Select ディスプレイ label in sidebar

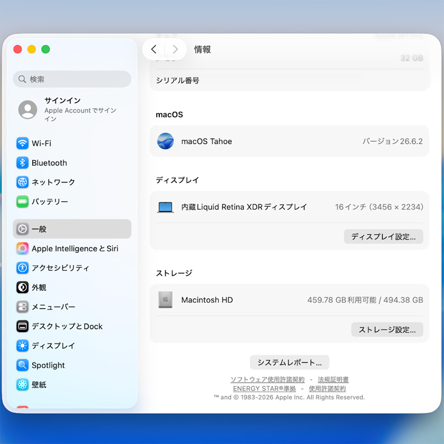tap(54, 345)
